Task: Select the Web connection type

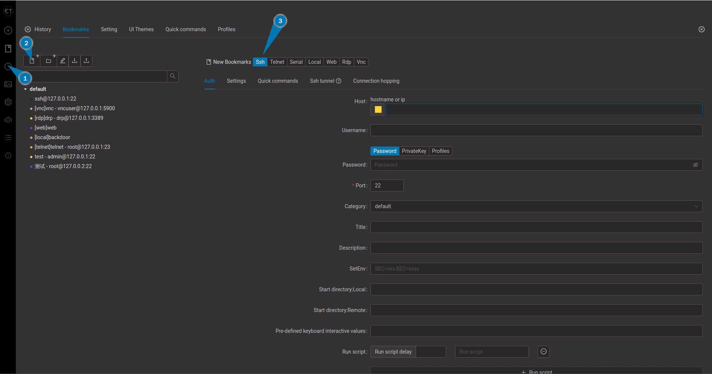Action: pos(332,62)
